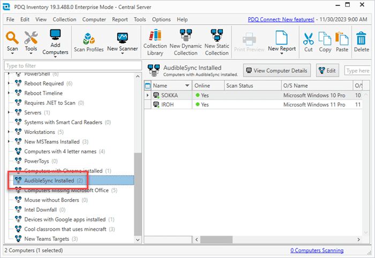Open the Tools wrench icon

pyautogui.click(x=31, y=37)
